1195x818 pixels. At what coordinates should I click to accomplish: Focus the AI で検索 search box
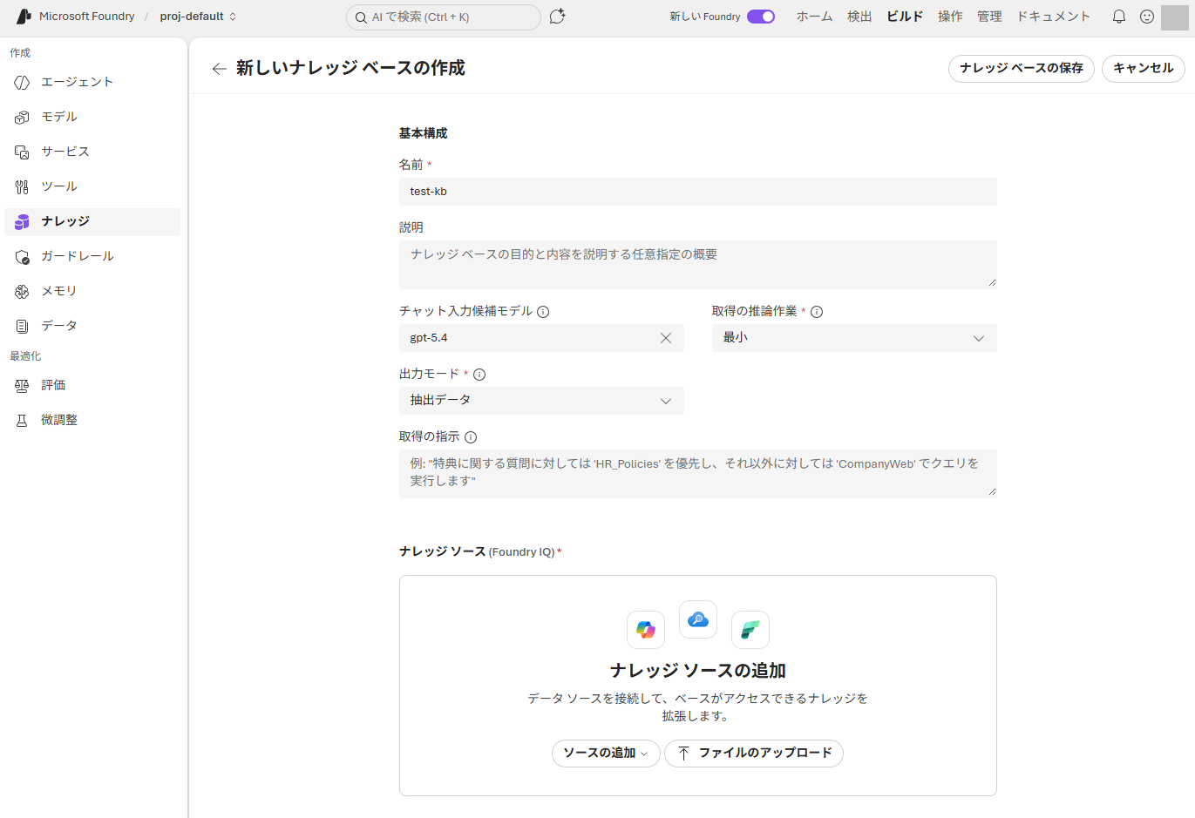point(444,17)
